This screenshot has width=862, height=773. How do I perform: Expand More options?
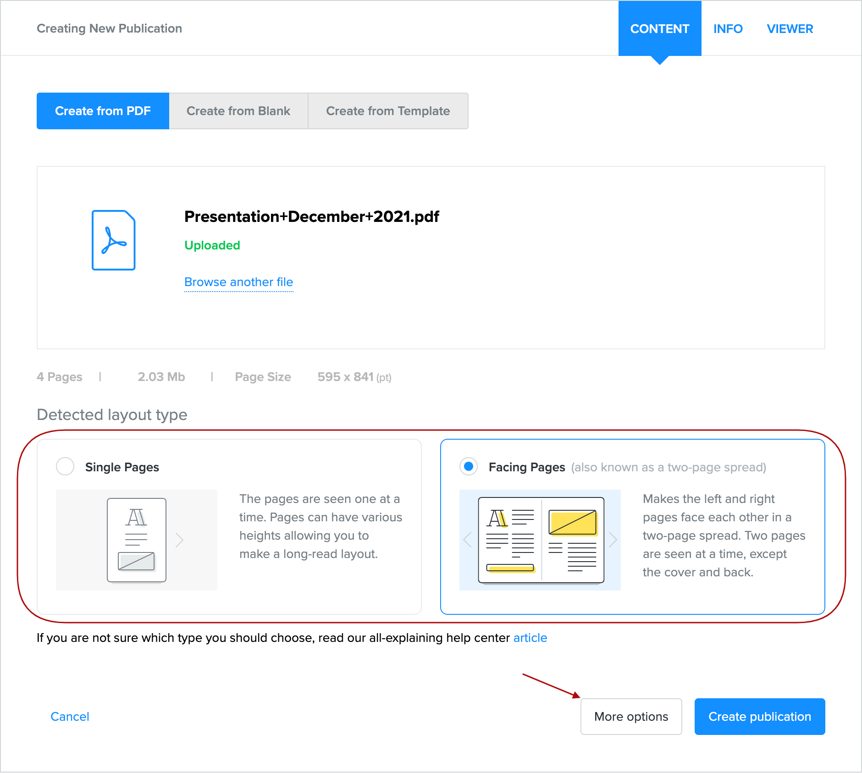(x=631, y=717)
